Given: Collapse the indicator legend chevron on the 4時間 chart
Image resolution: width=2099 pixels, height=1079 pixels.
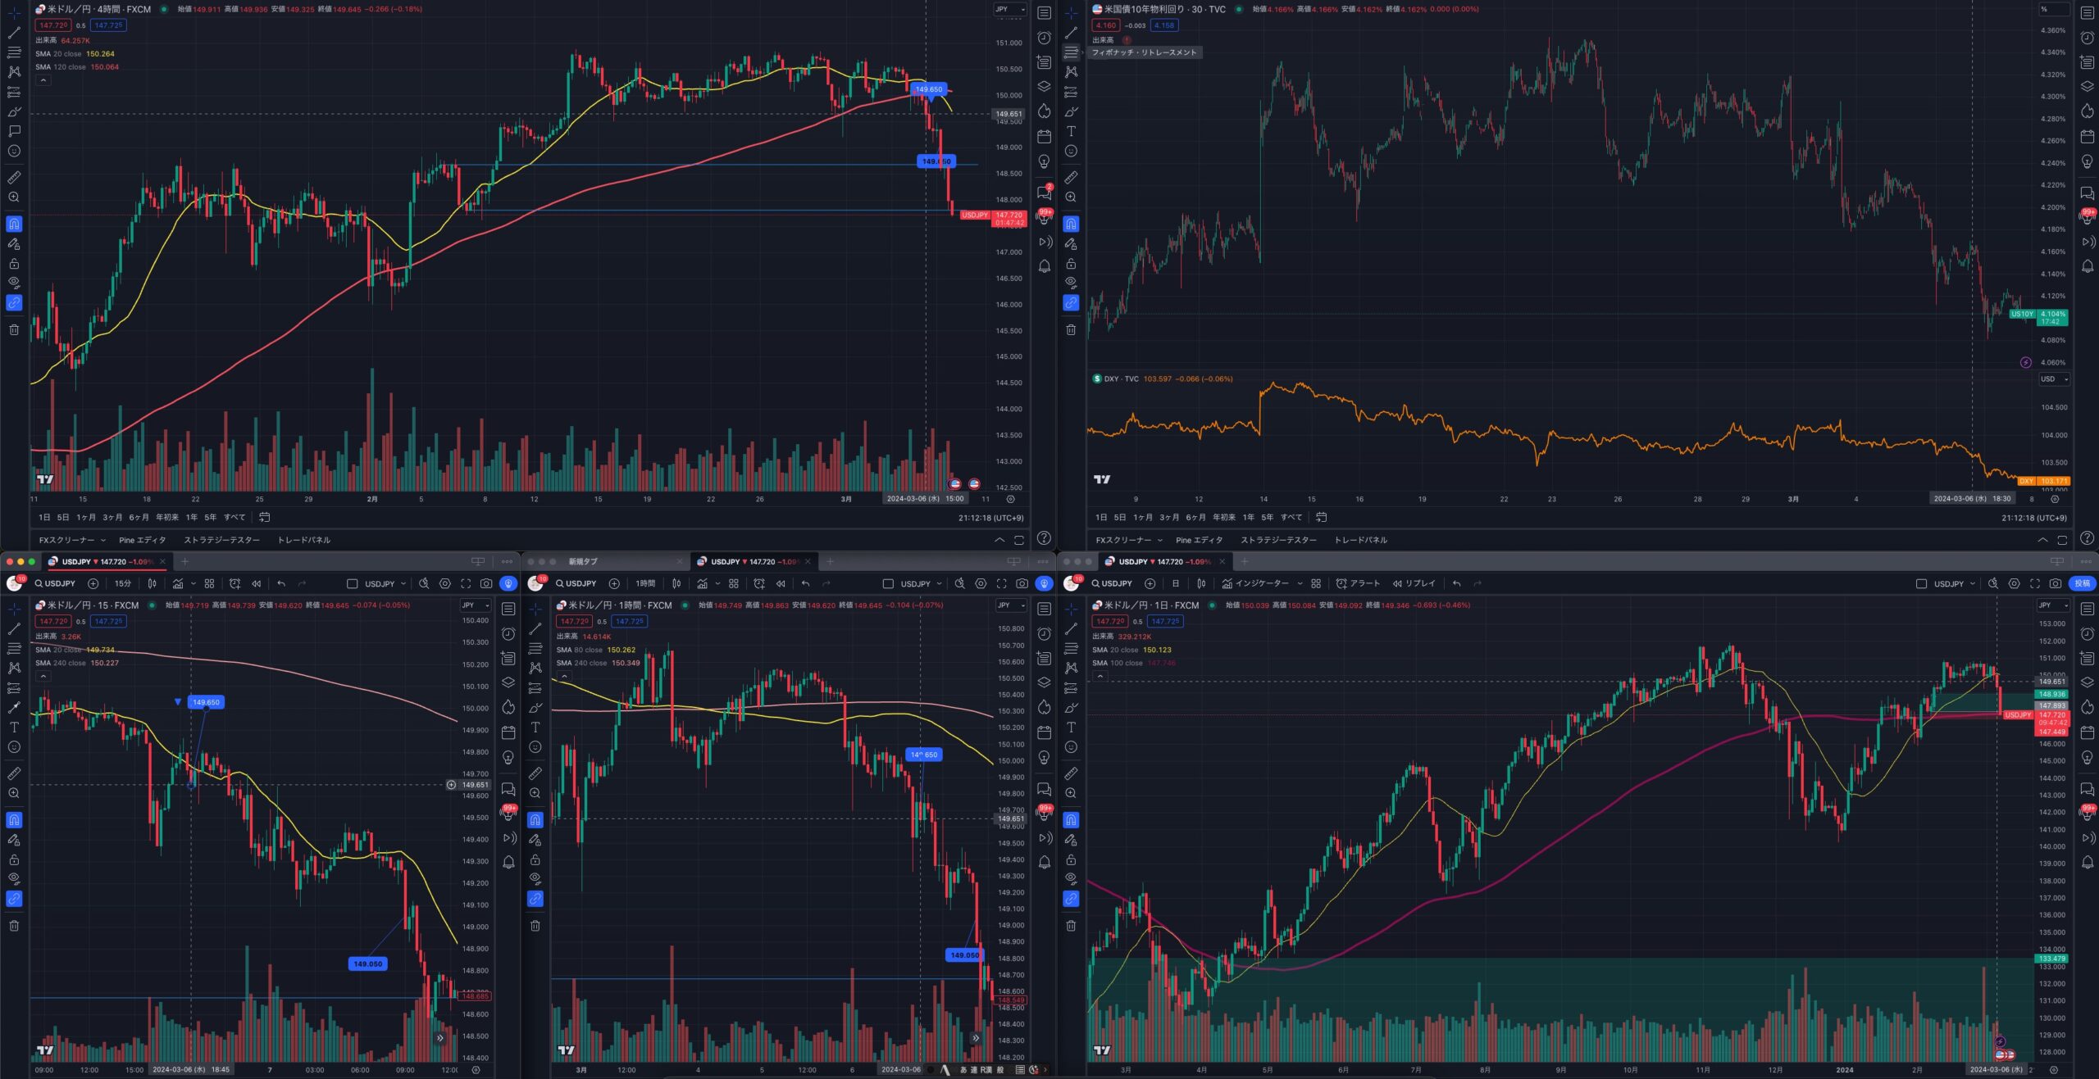Looking at the screenshot, I should tap(43, 80).
